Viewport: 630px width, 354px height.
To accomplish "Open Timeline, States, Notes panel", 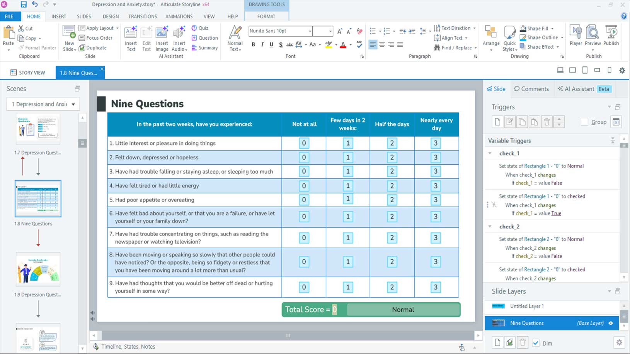I will click(x=128, y=347).
